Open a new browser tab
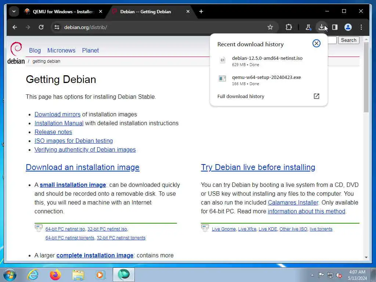 click(x=201, y=11)
